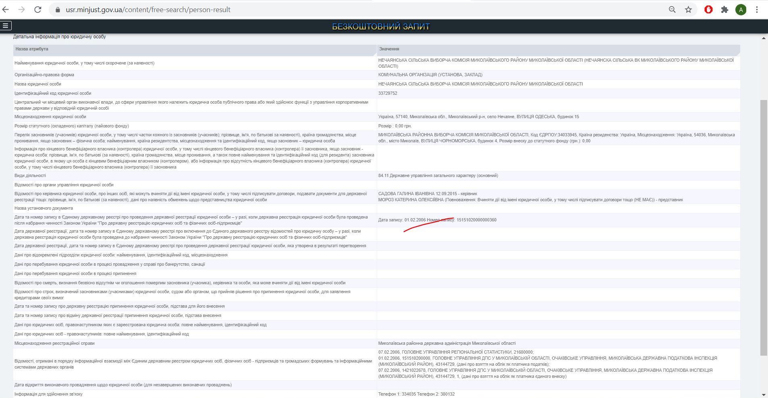View site security lock info
The height and width of the screenshot is (398, 768).
point(58,10)
